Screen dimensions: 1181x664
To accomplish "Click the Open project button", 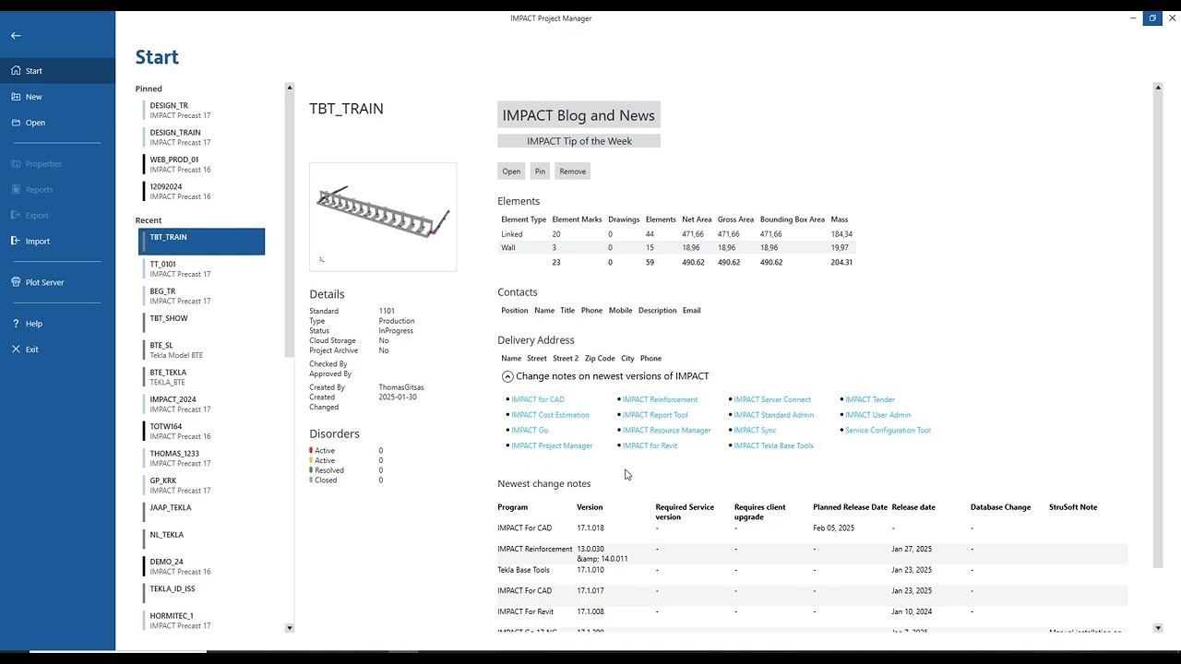I will [x=511, y=172].
